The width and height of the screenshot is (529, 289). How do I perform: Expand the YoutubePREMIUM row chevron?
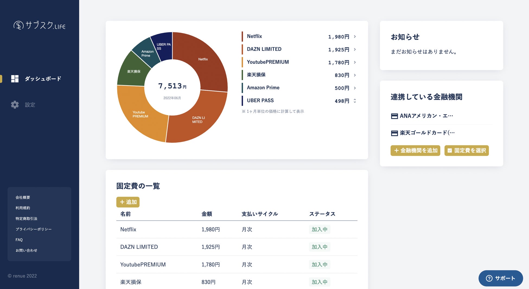coord(355,62)
